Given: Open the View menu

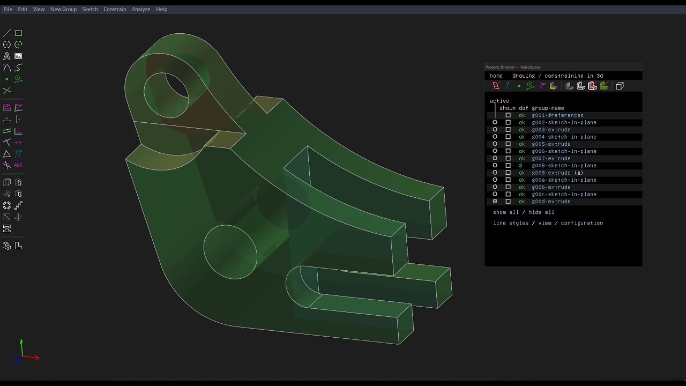Looking at the screenshot, I should (39, 9).
